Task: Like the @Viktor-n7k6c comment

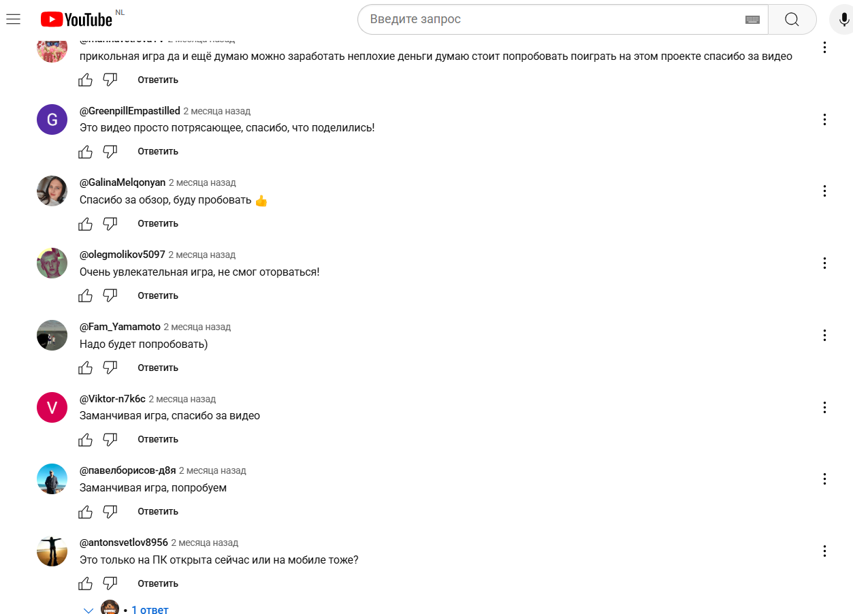Action: (x=86, y=440)
